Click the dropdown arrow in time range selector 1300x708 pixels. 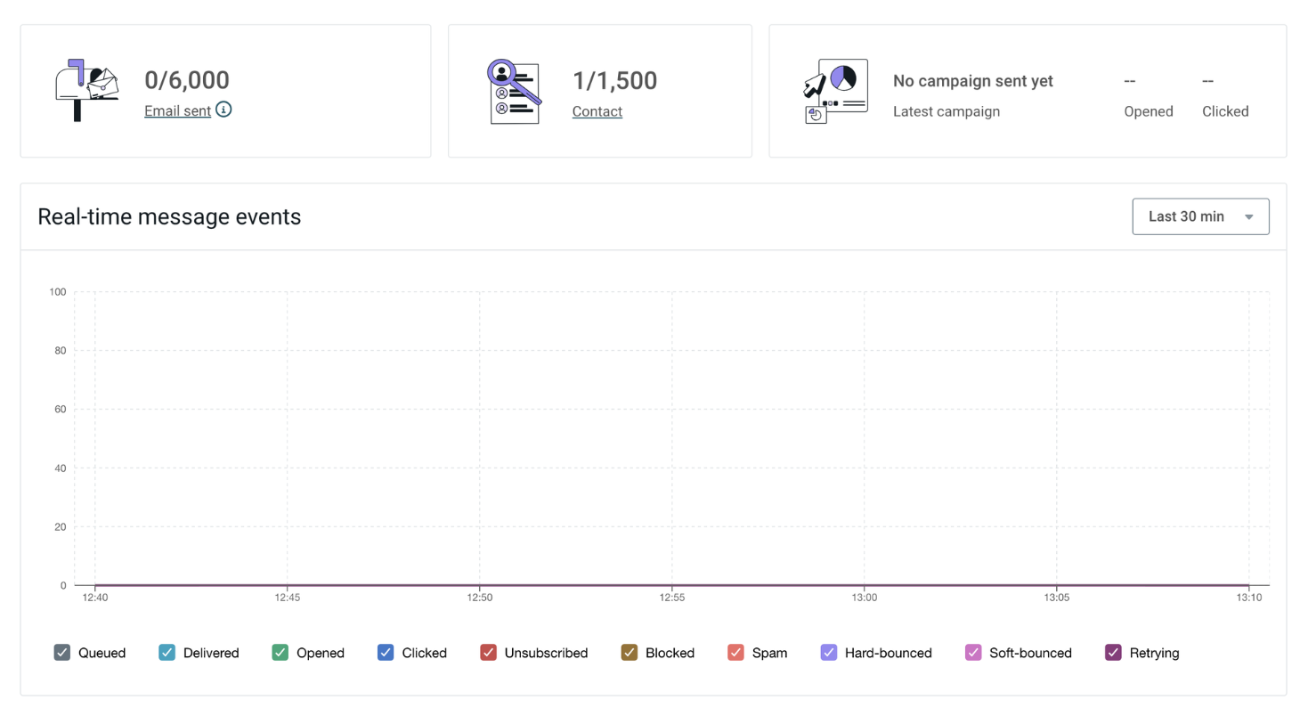(1249, 217)
